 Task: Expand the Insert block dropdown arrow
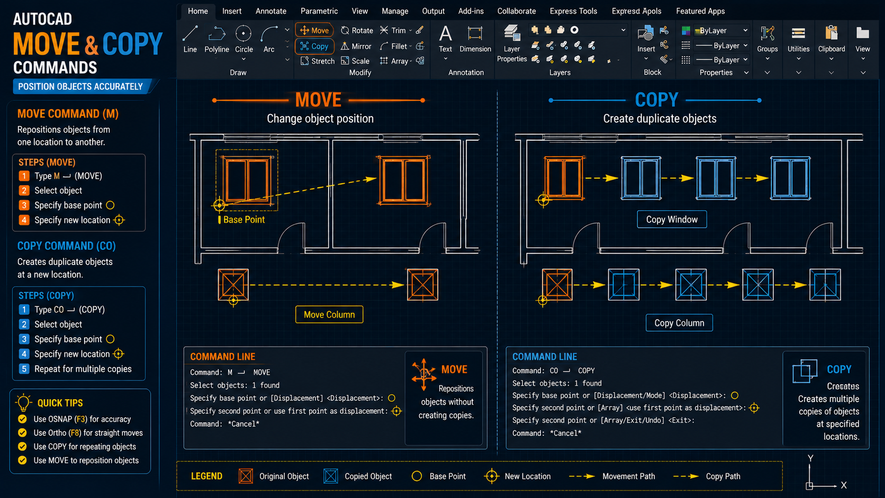tap(646, 59)
